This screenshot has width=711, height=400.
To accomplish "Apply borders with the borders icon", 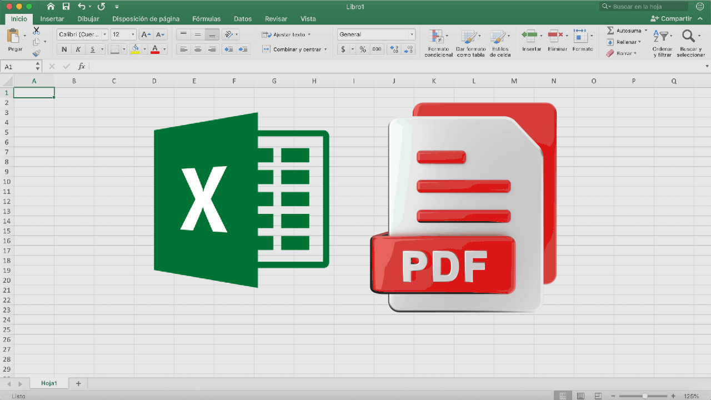I will 114,49.
